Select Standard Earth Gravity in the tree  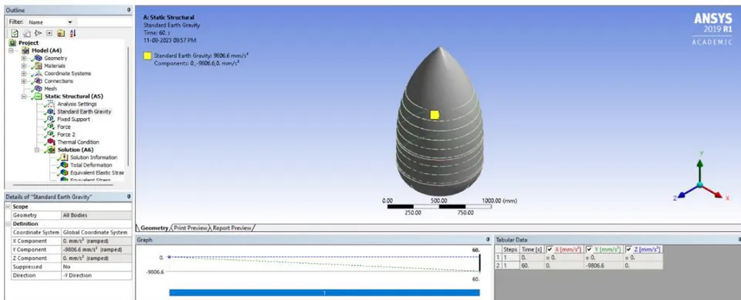coord(84,112)
